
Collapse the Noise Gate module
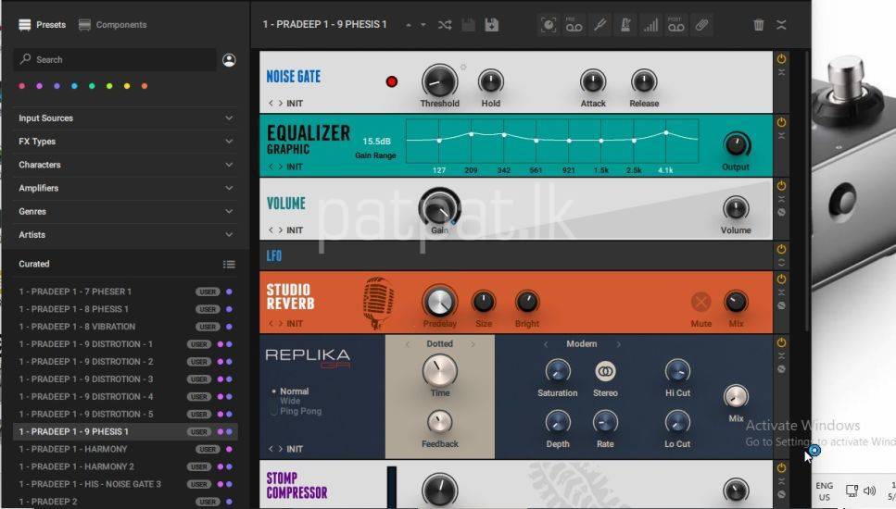click(x=781, y=72)
